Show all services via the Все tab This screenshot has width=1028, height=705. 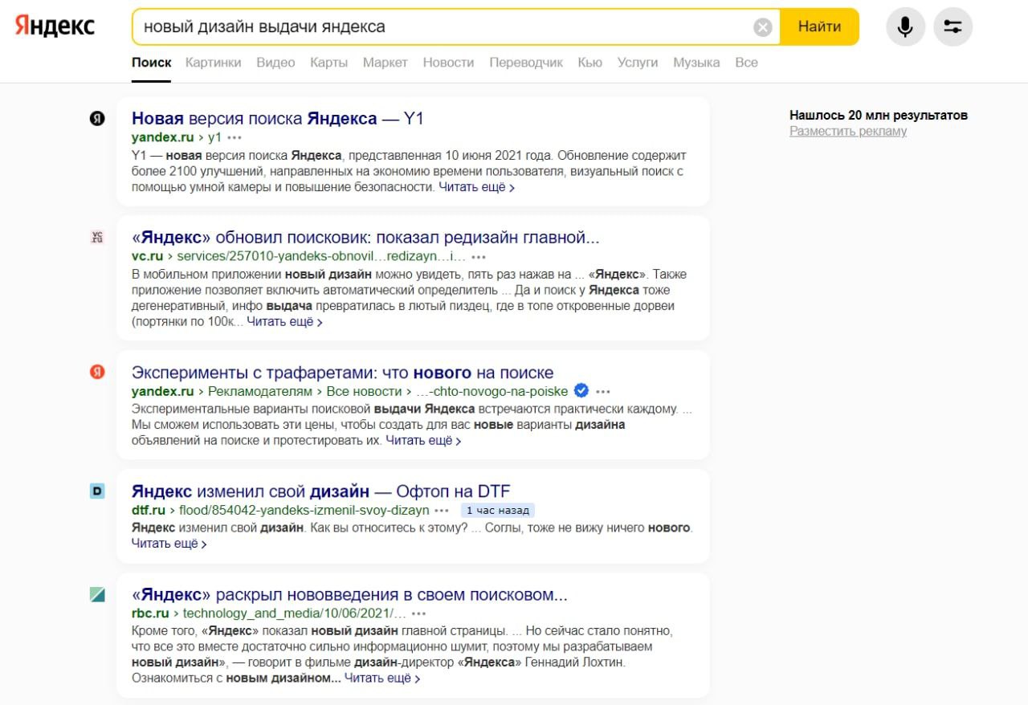click(x=746, y=63)
